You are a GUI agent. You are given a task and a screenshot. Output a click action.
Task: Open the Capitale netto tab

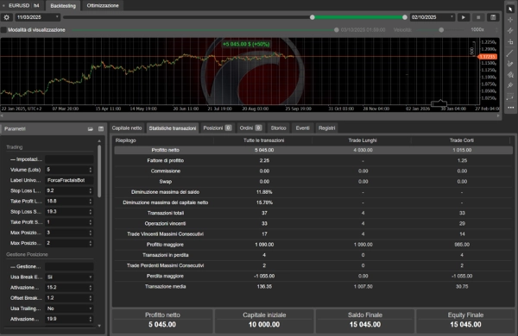pyautogui.click(x=127, y=128)
